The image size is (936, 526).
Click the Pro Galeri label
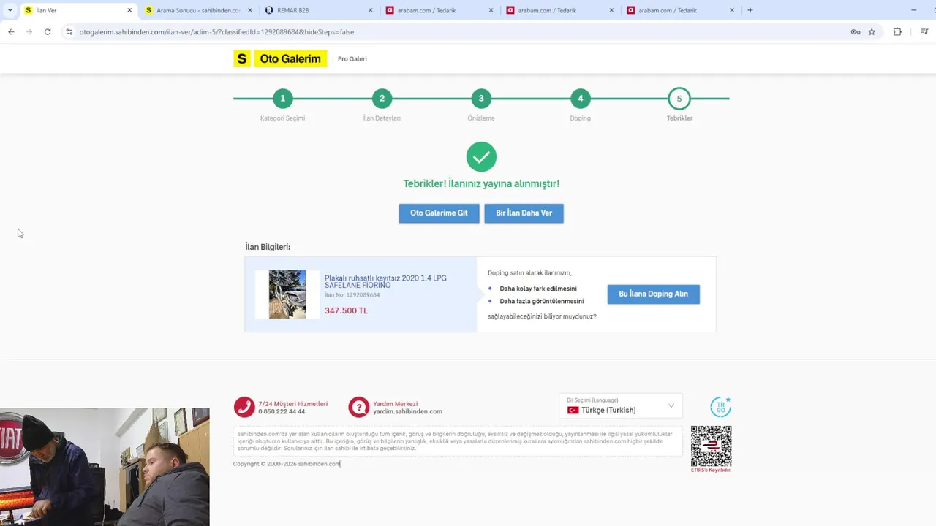coord(352,59)
